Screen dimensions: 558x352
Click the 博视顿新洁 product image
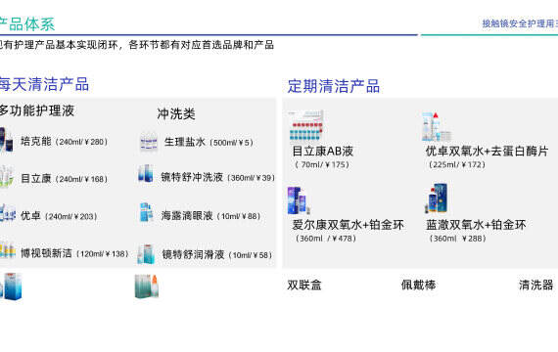coord(8,250)
